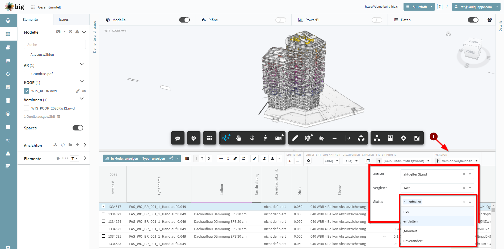This screenshot has height=249, width=504.
Task: Click in the Suche search field
Action: tap(55, 45)
